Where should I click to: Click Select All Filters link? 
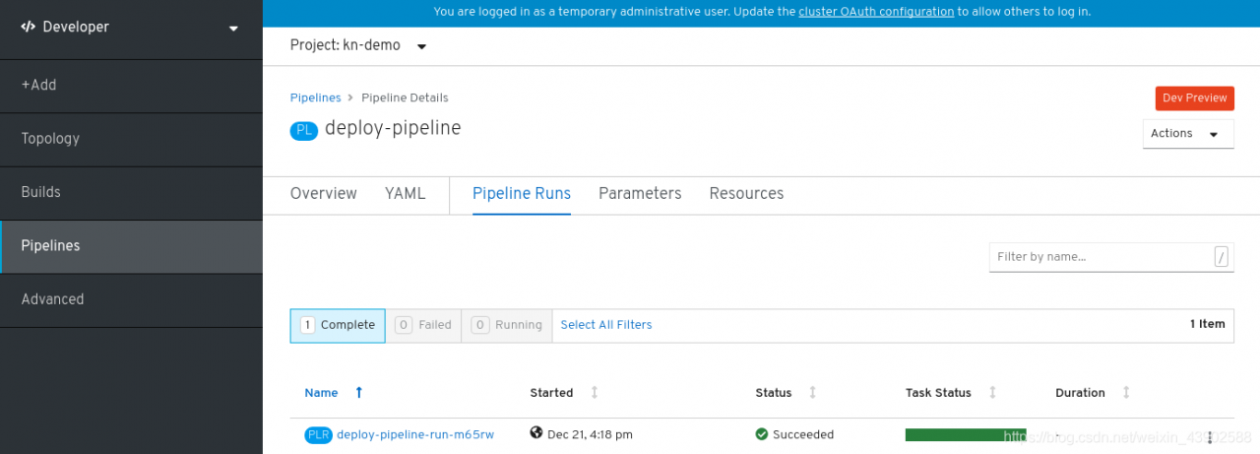[x=606, y=325]
